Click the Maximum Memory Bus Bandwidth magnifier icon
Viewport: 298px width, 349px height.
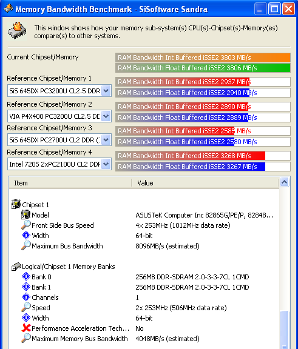click(26, 338)
